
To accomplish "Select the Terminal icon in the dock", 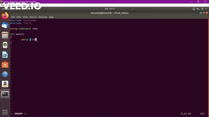I will click(x=5, y=94).
